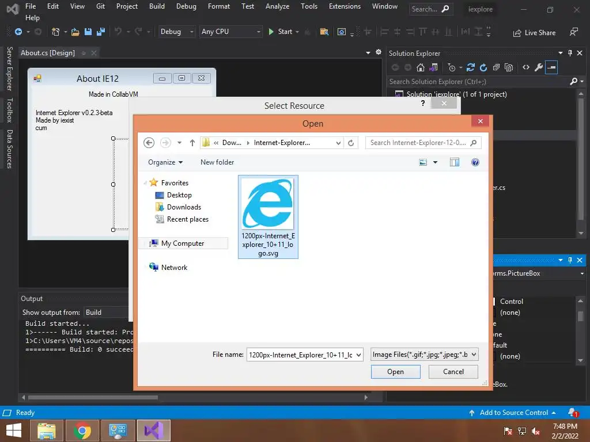Open the Build menu
This screenshot has height=442, width=590.
tap(157, 6)
